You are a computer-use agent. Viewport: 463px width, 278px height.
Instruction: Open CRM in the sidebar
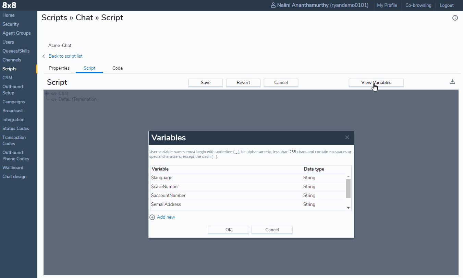(x=7, y=78)
